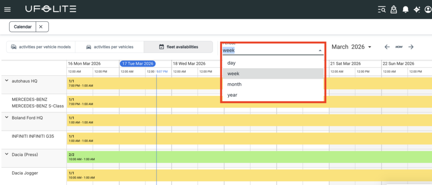Open the notifications bell
Viewport: 432px width, 185px height.
click(405, 9)
